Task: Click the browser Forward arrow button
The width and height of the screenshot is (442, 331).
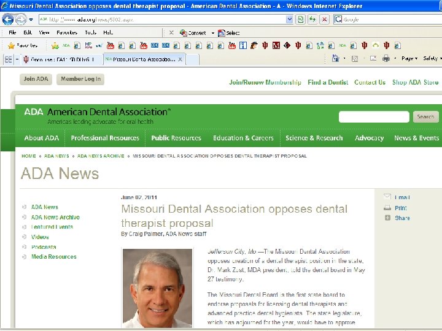Action: 21,20
